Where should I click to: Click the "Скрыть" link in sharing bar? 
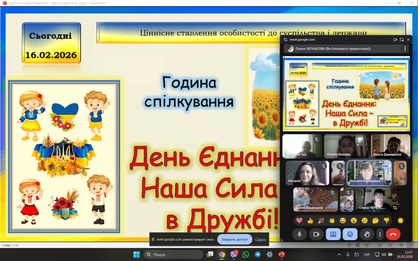(x=260, y=240)
